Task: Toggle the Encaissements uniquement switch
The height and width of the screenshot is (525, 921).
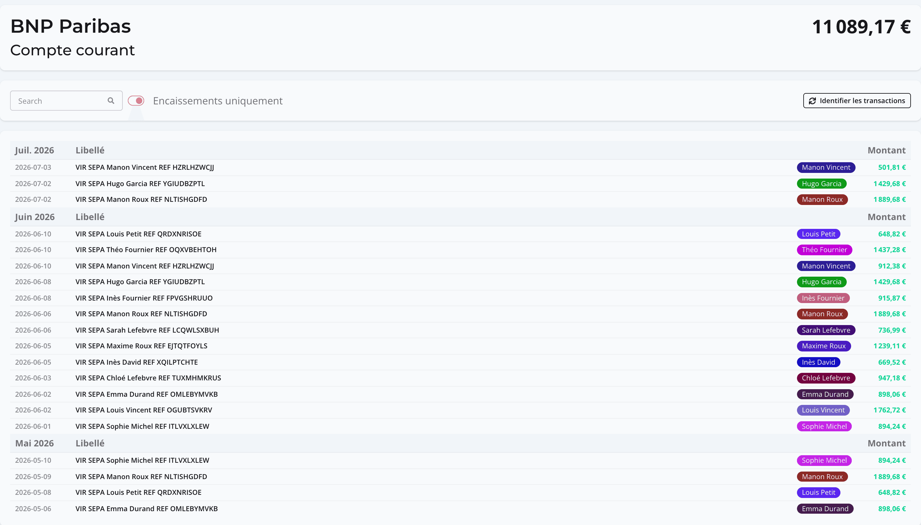Action: coord(136,101)
